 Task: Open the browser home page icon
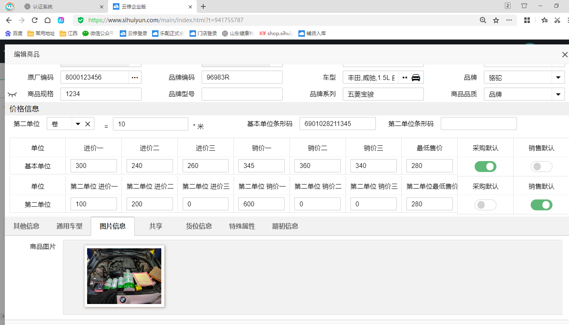tap(48, 20)
